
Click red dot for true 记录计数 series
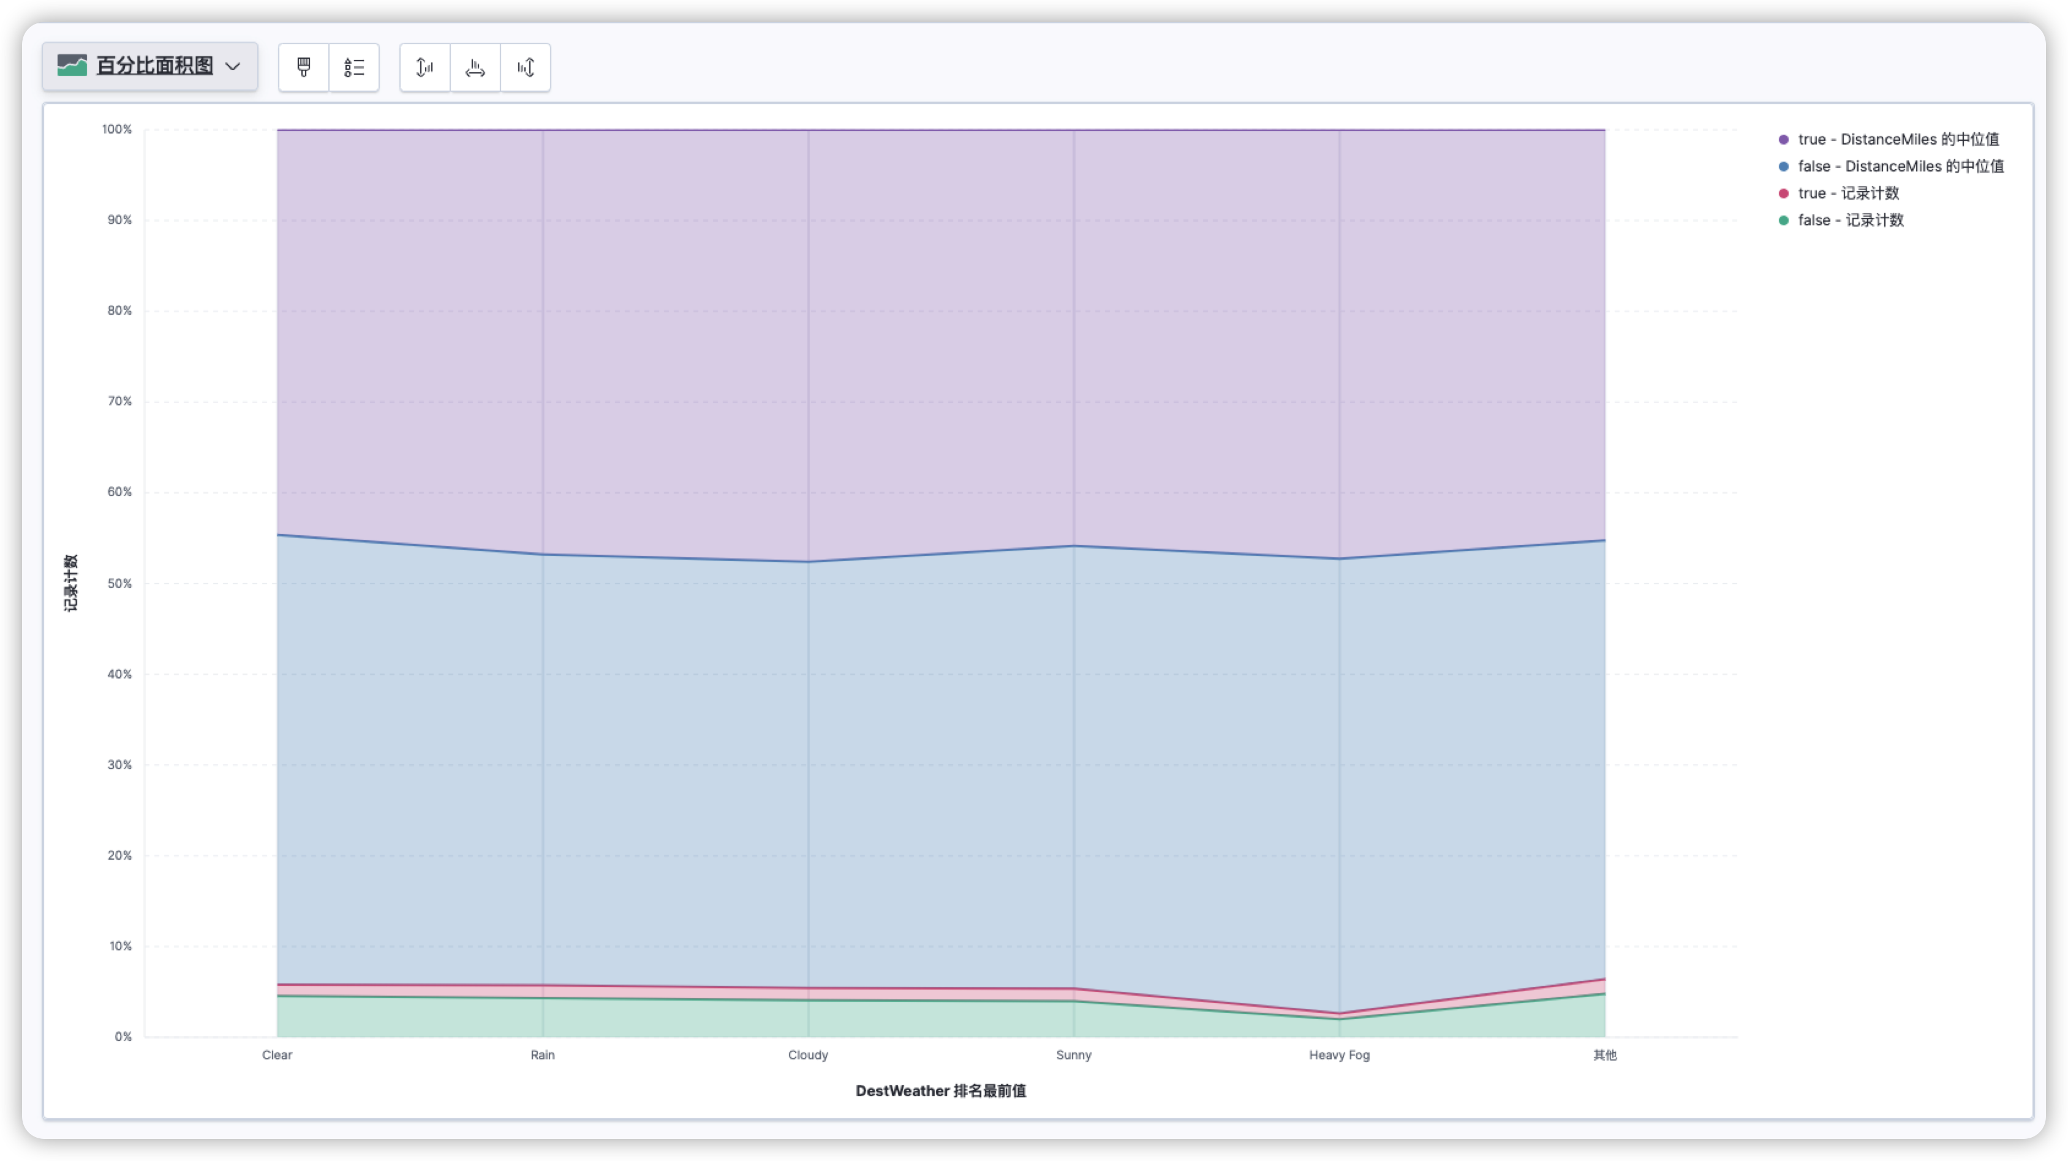1783,193
